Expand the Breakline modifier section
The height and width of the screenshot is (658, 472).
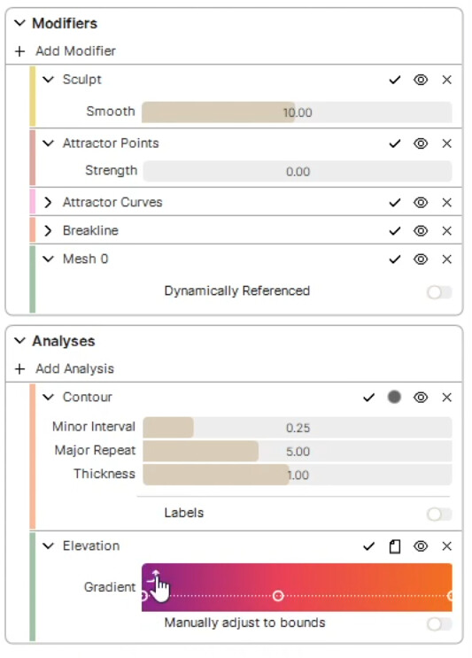(48, 231)
